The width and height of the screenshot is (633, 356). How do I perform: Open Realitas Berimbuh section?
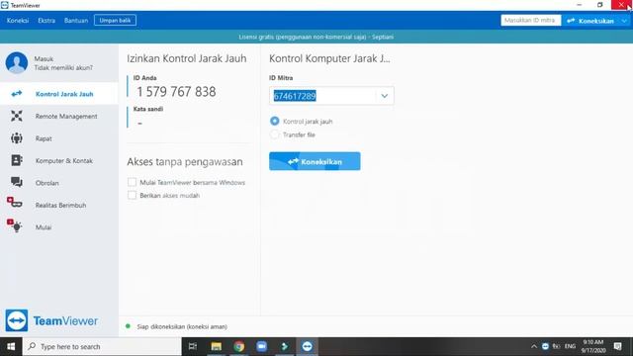coord(59,205)
